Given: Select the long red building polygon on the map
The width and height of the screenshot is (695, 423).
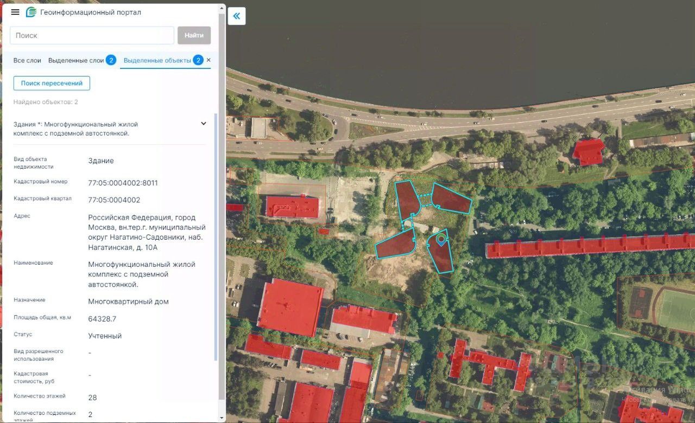Looking at the screenshot, I should (589, 246).
